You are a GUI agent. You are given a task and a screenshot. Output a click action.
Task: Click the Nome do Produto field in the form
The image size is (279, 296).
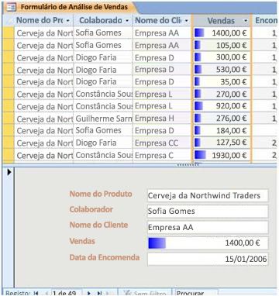[x=208, y=195]
